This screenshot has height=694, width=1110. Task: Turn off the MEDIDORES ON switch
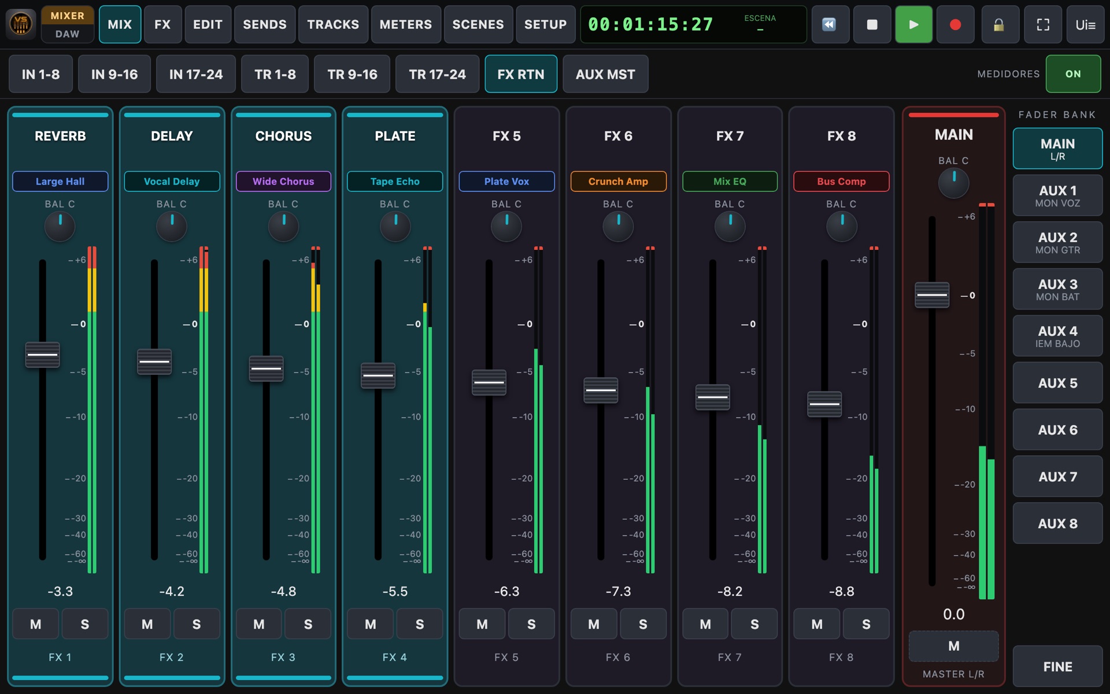(x=1073, y=74)
